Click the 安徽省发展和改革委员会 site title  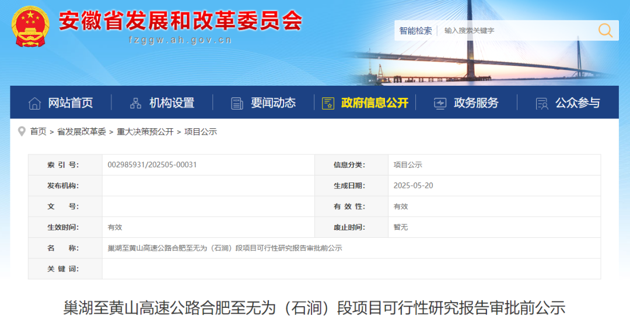coord(180,20)
